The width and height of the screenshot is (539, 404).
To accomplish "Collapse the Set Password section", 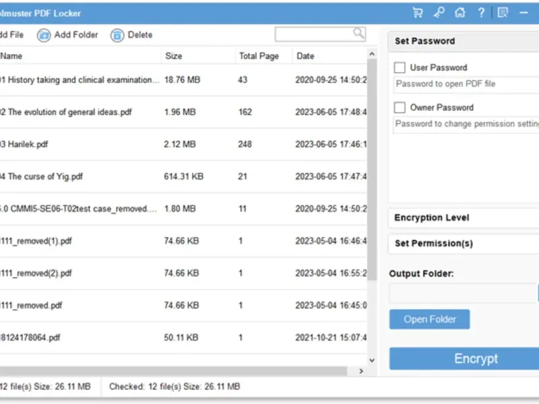I will point(464,41).
